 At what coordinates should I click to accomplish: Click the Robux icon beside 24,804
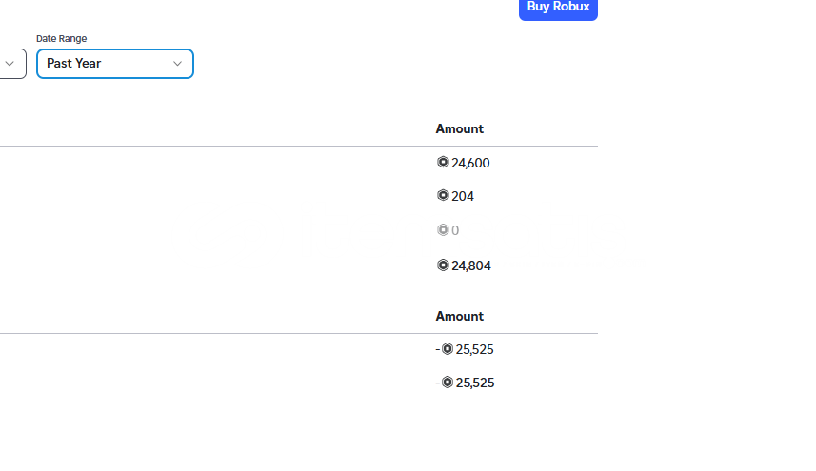443,265
